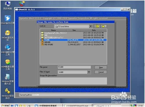Expand the Files of type dropdown
Screen dimensions: 145x107
coord(89,72)
